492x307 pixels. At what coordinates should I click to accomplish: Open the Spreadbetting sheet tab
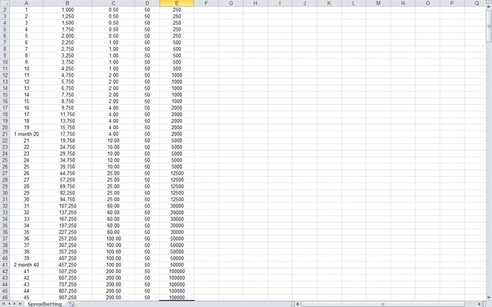[x=45, y=304]
